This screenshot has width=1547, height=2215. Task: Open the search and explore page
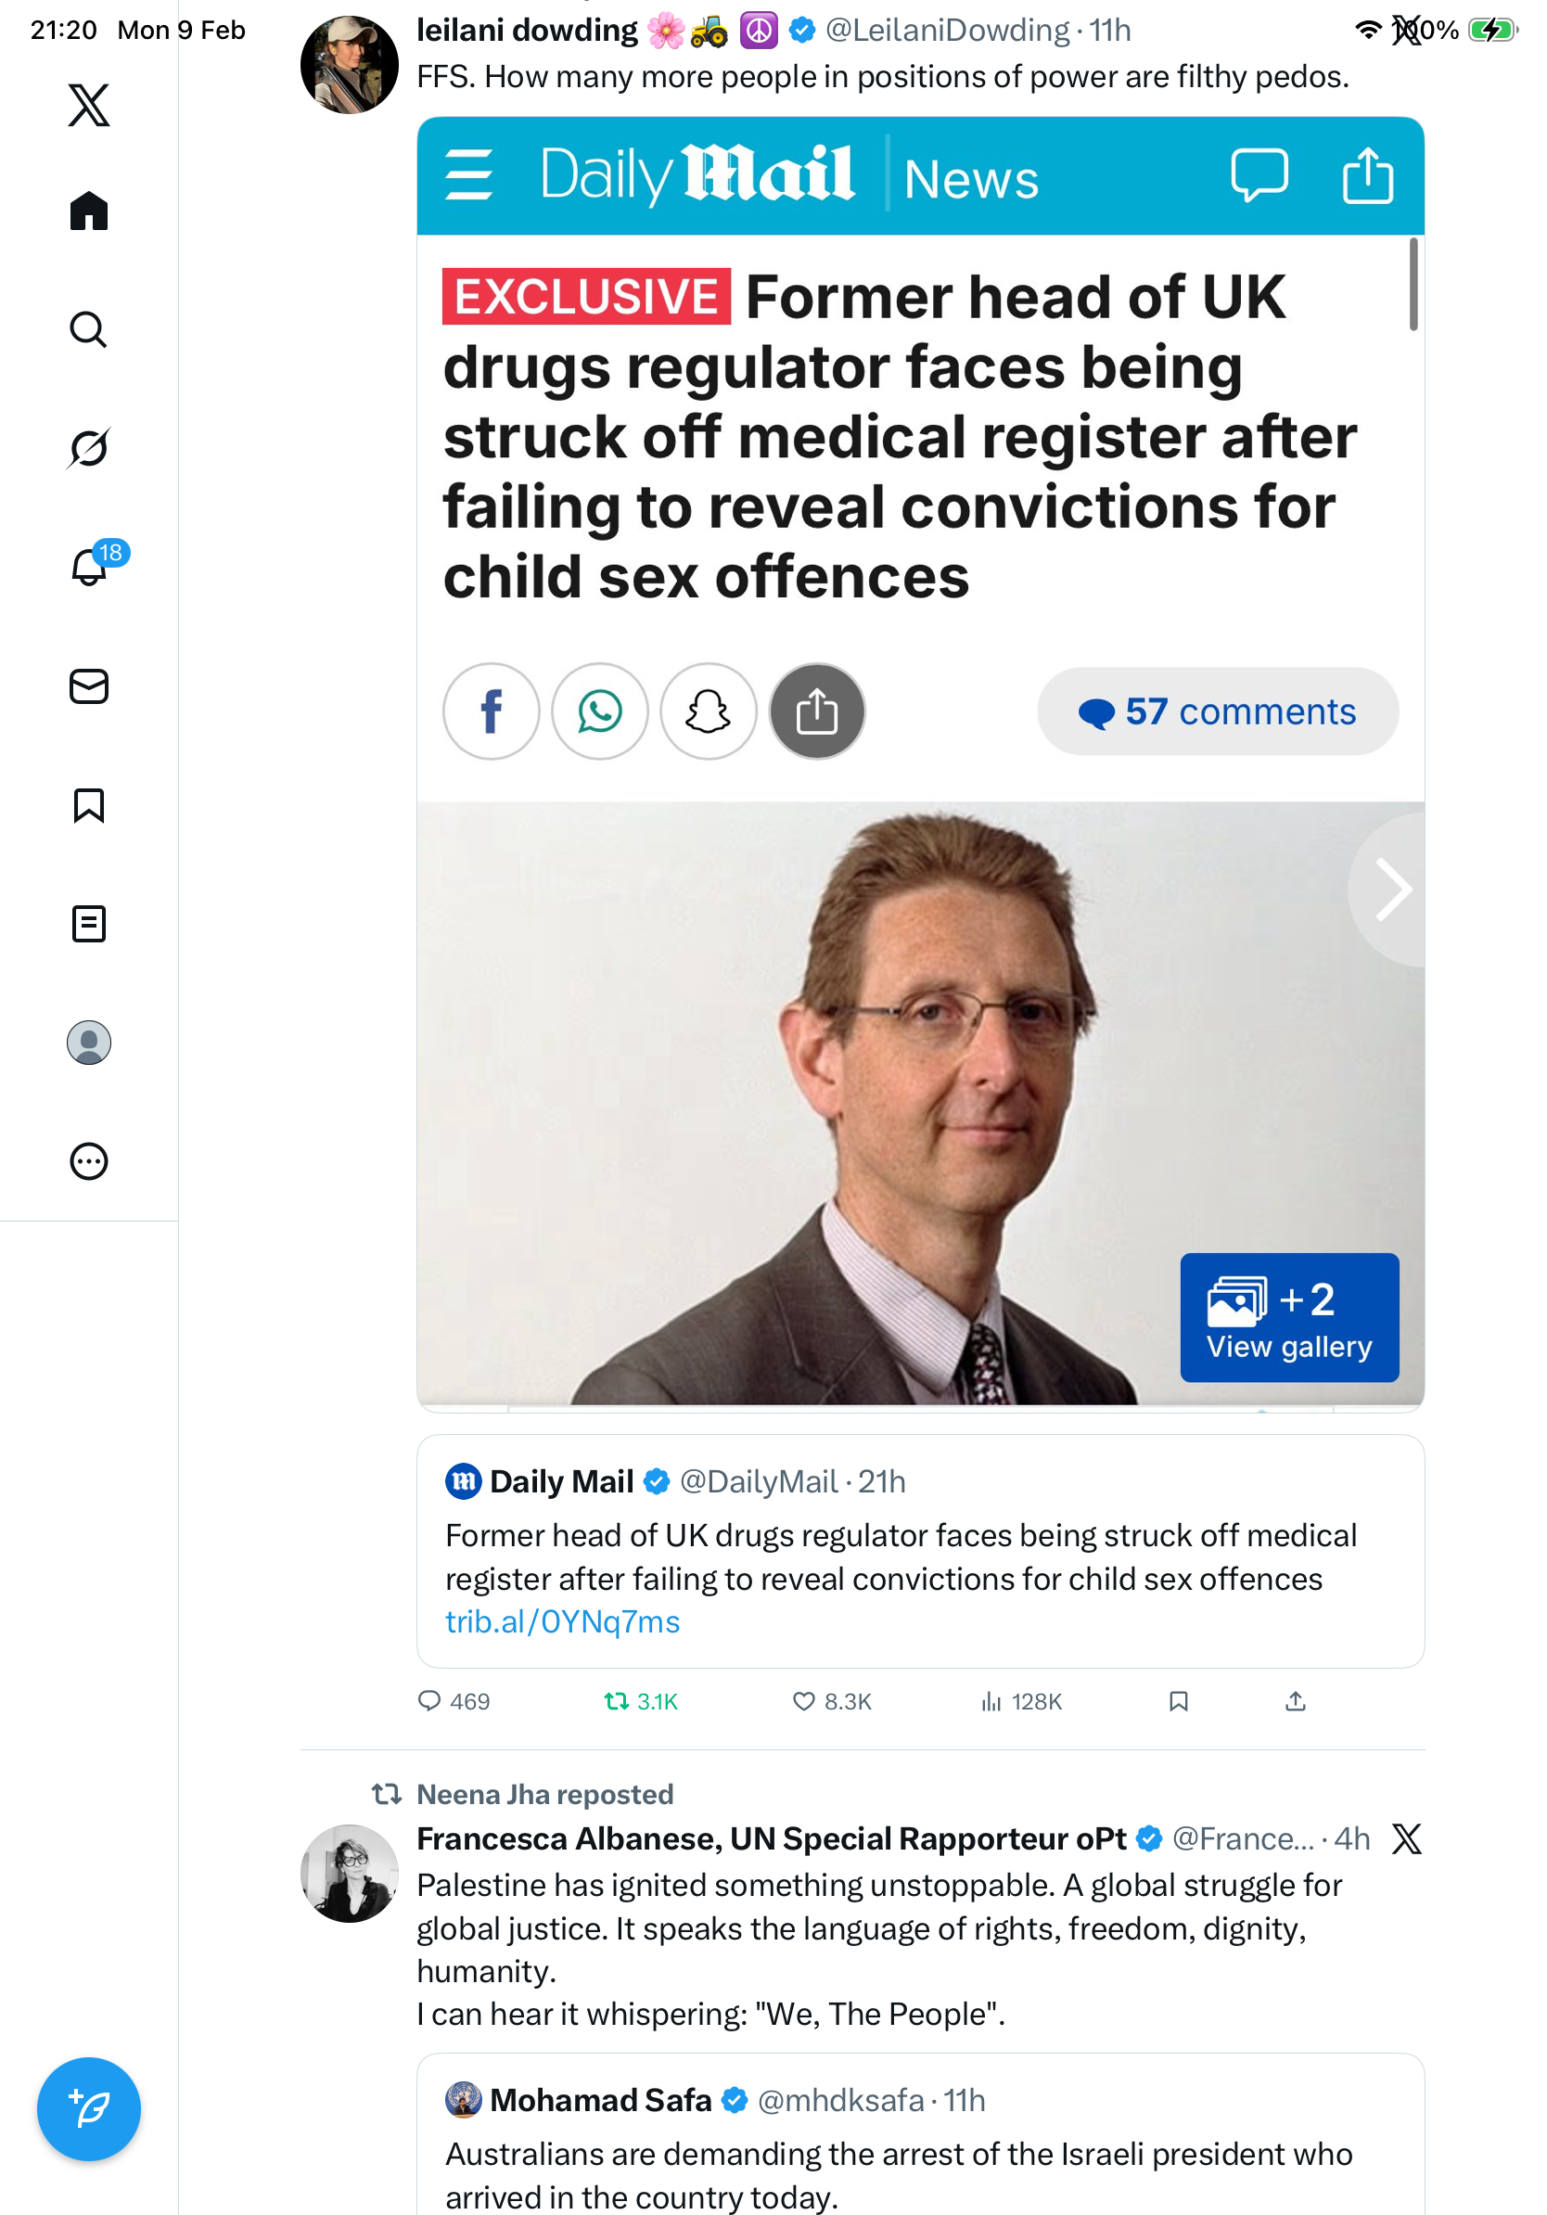pos(89,329)
